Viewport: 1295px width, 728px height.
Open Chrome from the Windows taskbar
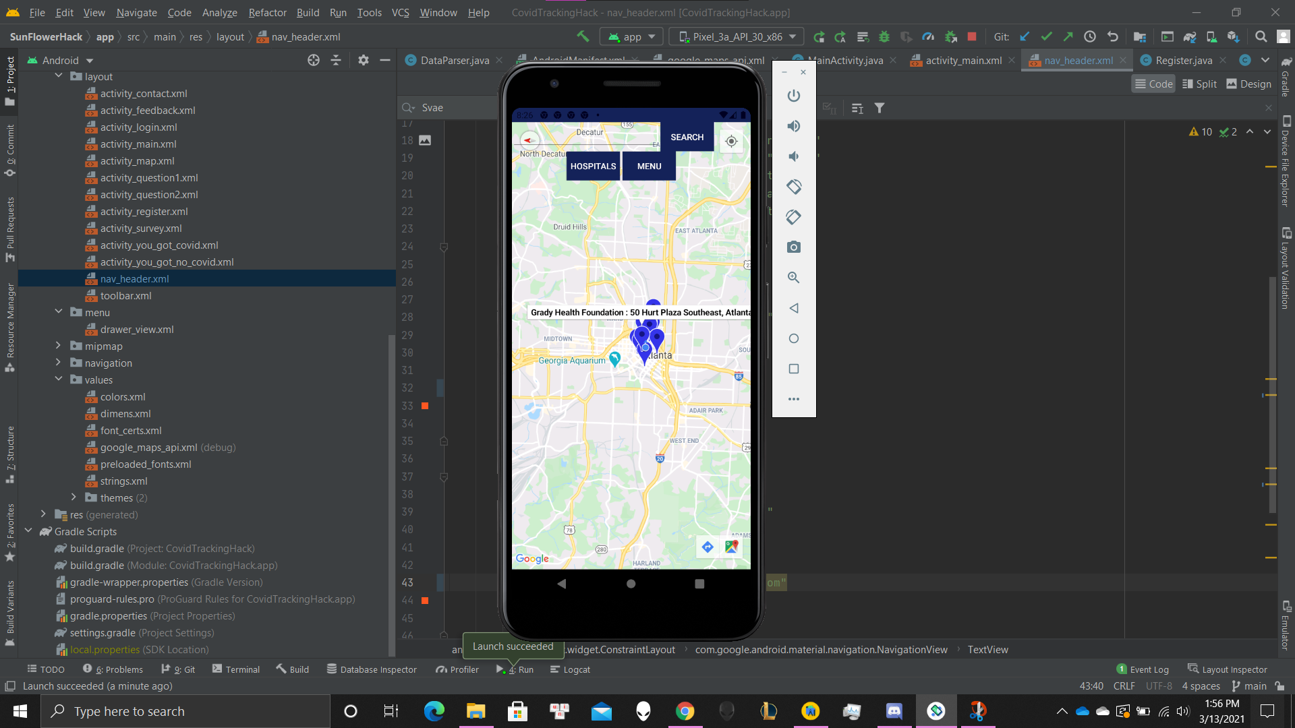[x=685, y=711]
